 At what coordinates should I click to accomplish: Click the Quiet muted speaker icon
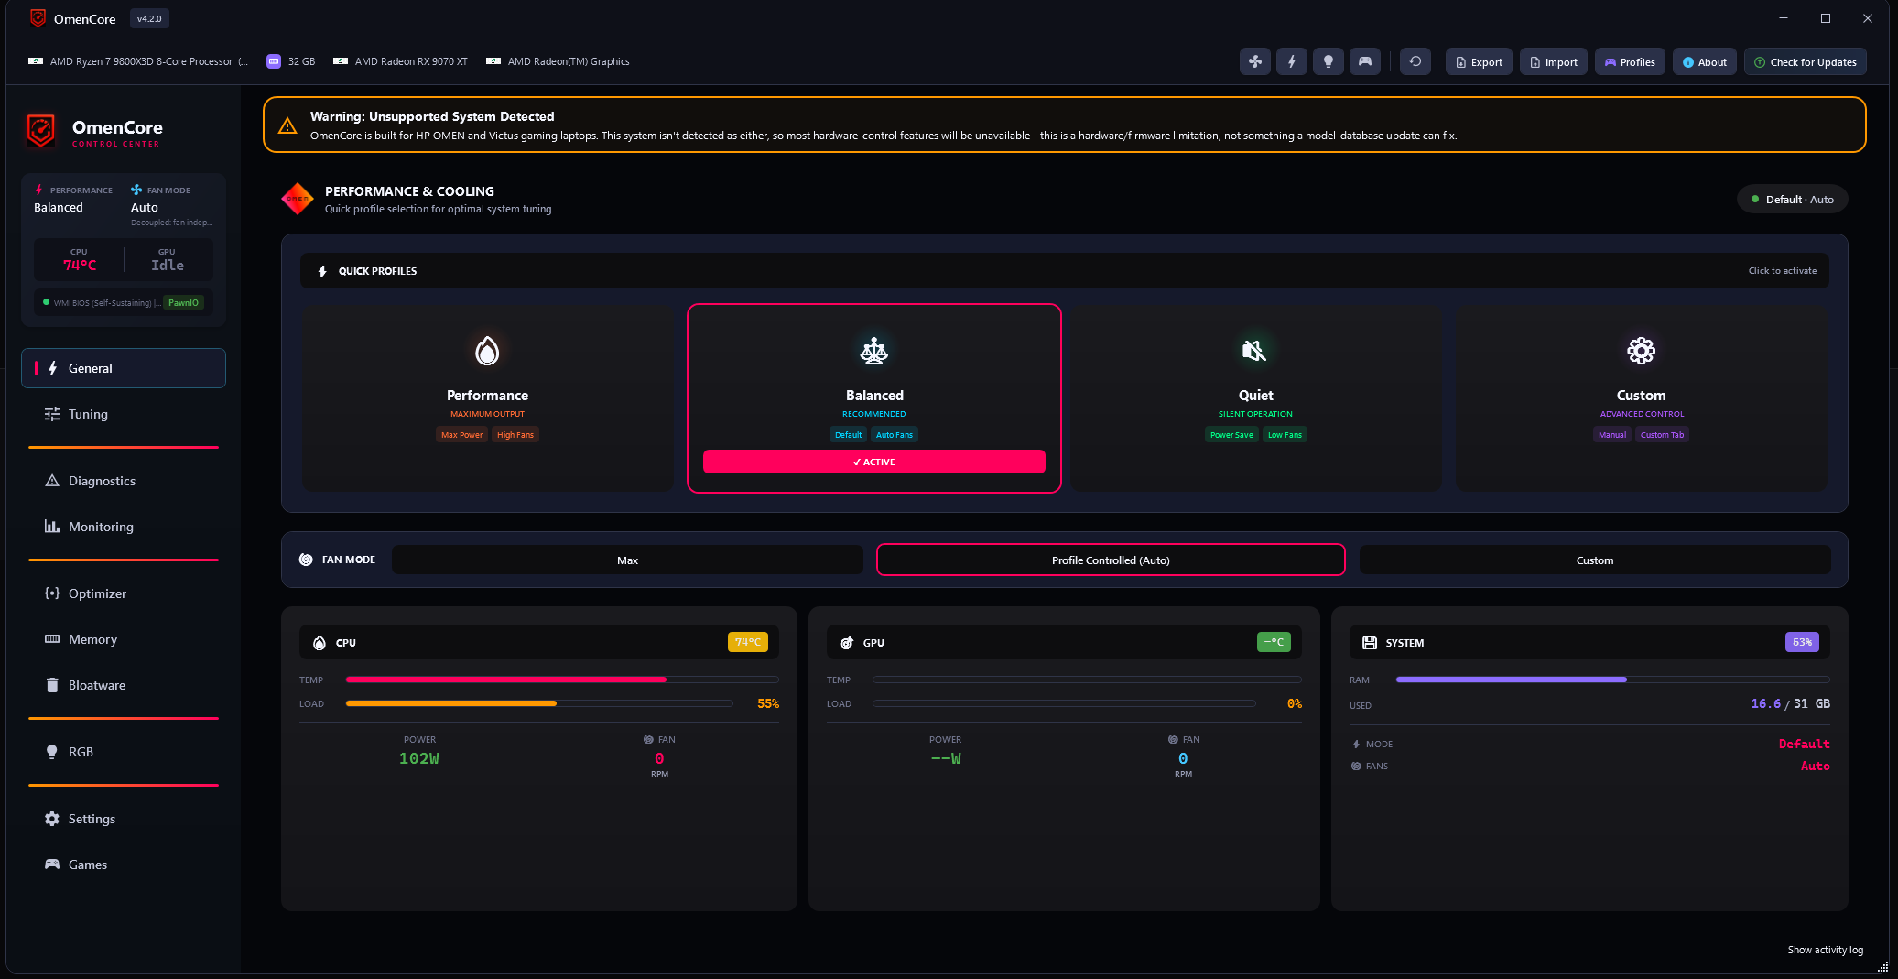(x=1254, y=351)
